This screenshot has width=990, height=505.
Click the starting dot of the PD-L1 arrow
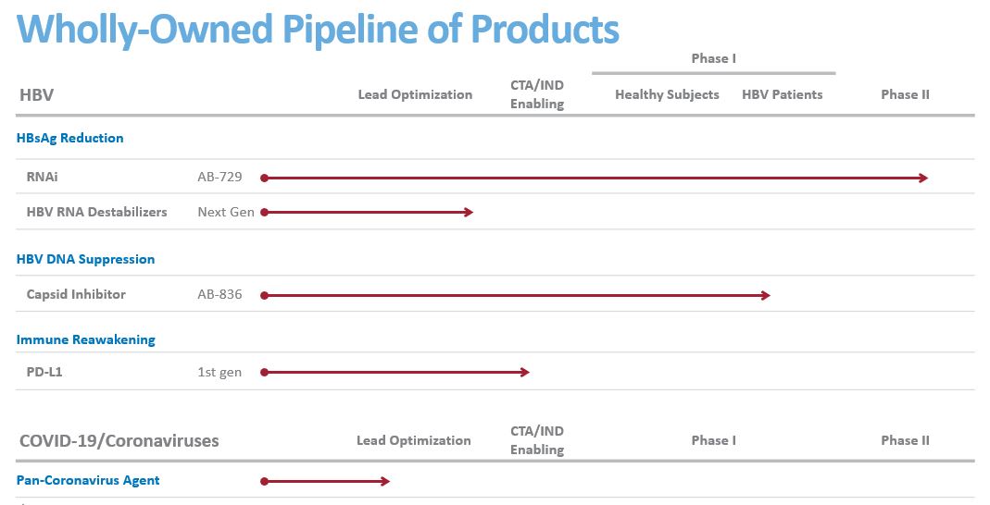point(264,373)
